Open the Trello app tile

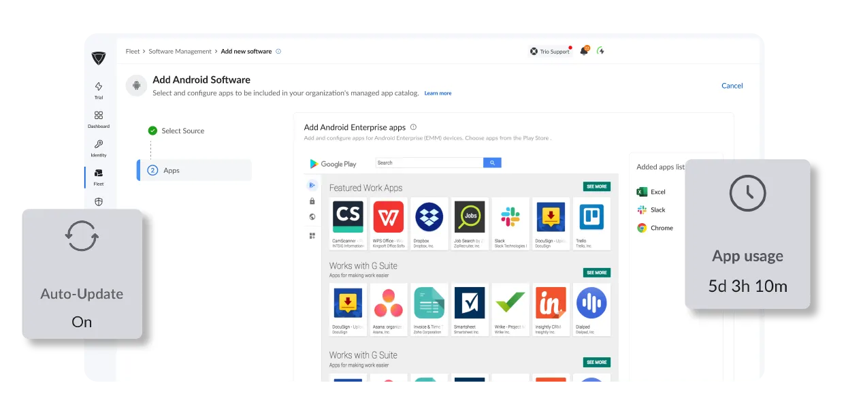coord(591,224)
